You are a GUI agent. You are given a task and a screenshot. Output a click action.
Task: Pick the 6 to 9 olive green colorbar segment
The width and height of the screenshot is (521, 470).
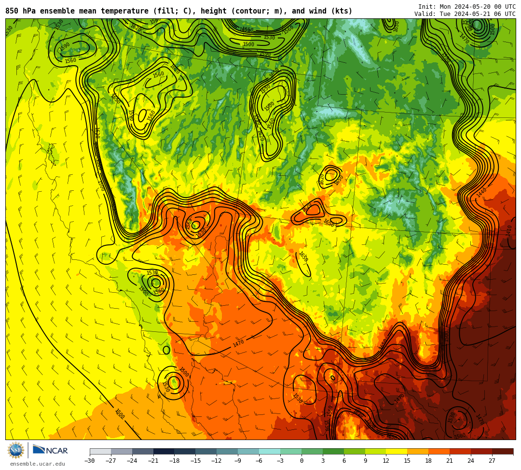click(355, 451)
